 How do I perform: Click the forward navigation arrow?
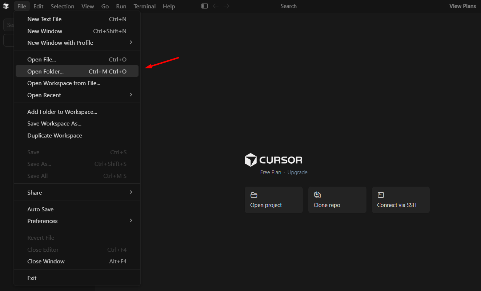click(x=227, y=6)
